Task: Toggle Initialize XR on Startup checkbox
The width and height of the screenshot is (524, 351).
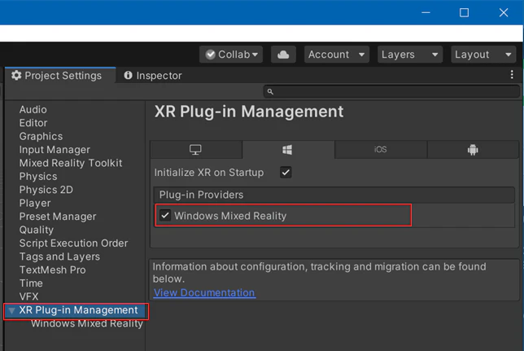Action: pos(286,173)
